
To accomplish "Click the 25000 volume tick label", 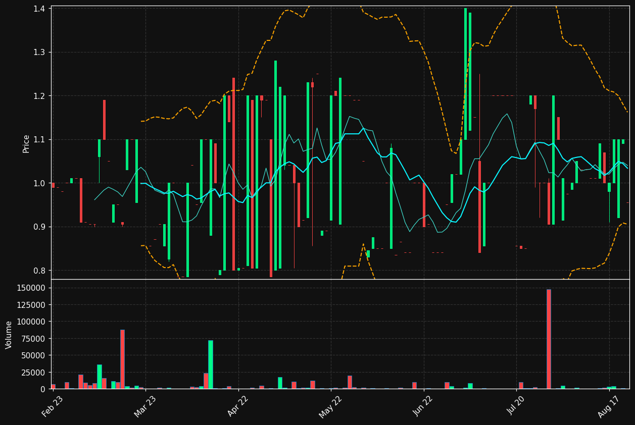I will (x=34, y=373).
